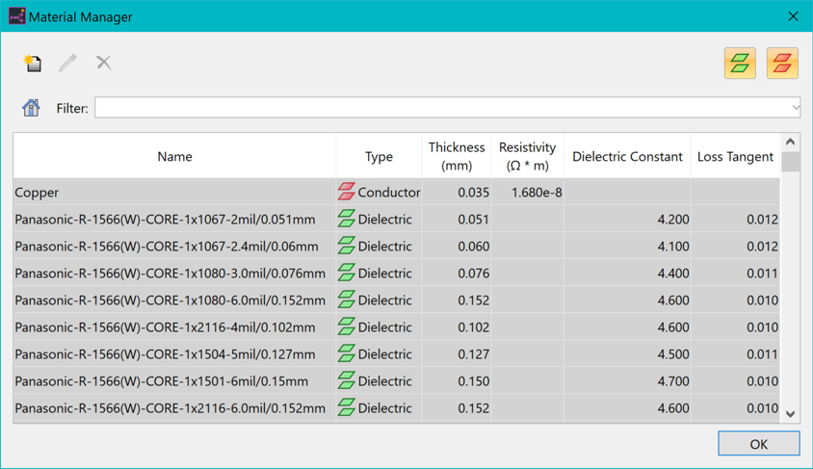Viewport: 813px width, 469px height.
Task: Sort by Thickness (mm) column header
Action: (x=457, y=157)
